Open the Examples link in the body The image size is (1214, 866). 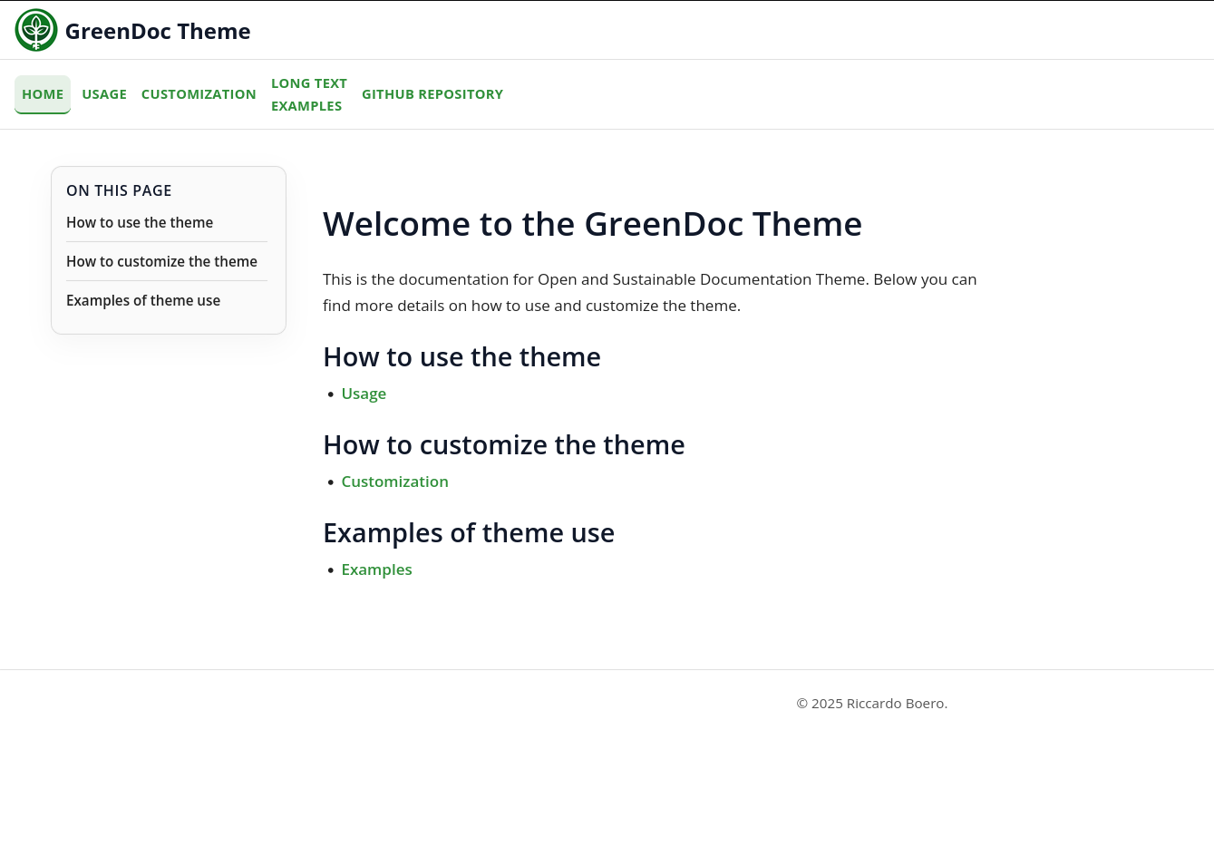[x=376, y=569]
